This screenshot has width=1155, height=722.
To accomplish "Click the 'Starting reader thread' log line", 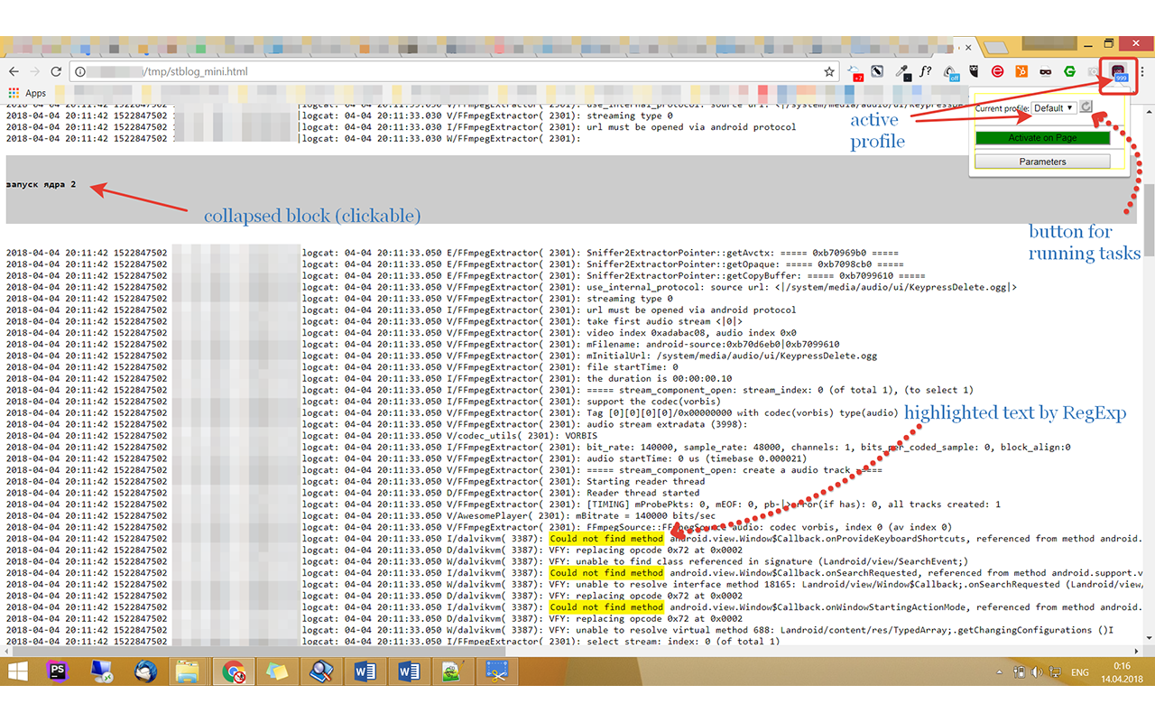I will tap(645, 481).
